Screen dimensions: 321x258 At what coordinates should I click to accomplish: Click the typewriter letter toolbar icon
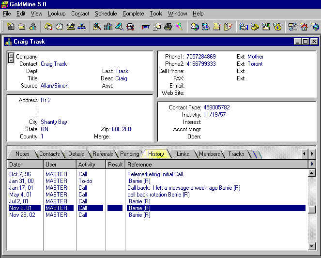(x=70, y=27)
